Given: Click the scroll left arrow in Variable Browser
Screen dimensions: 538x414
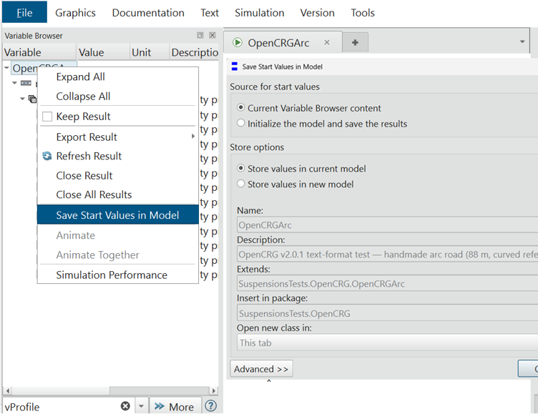Looking at the screenshot, I should (x=8, y=390).
